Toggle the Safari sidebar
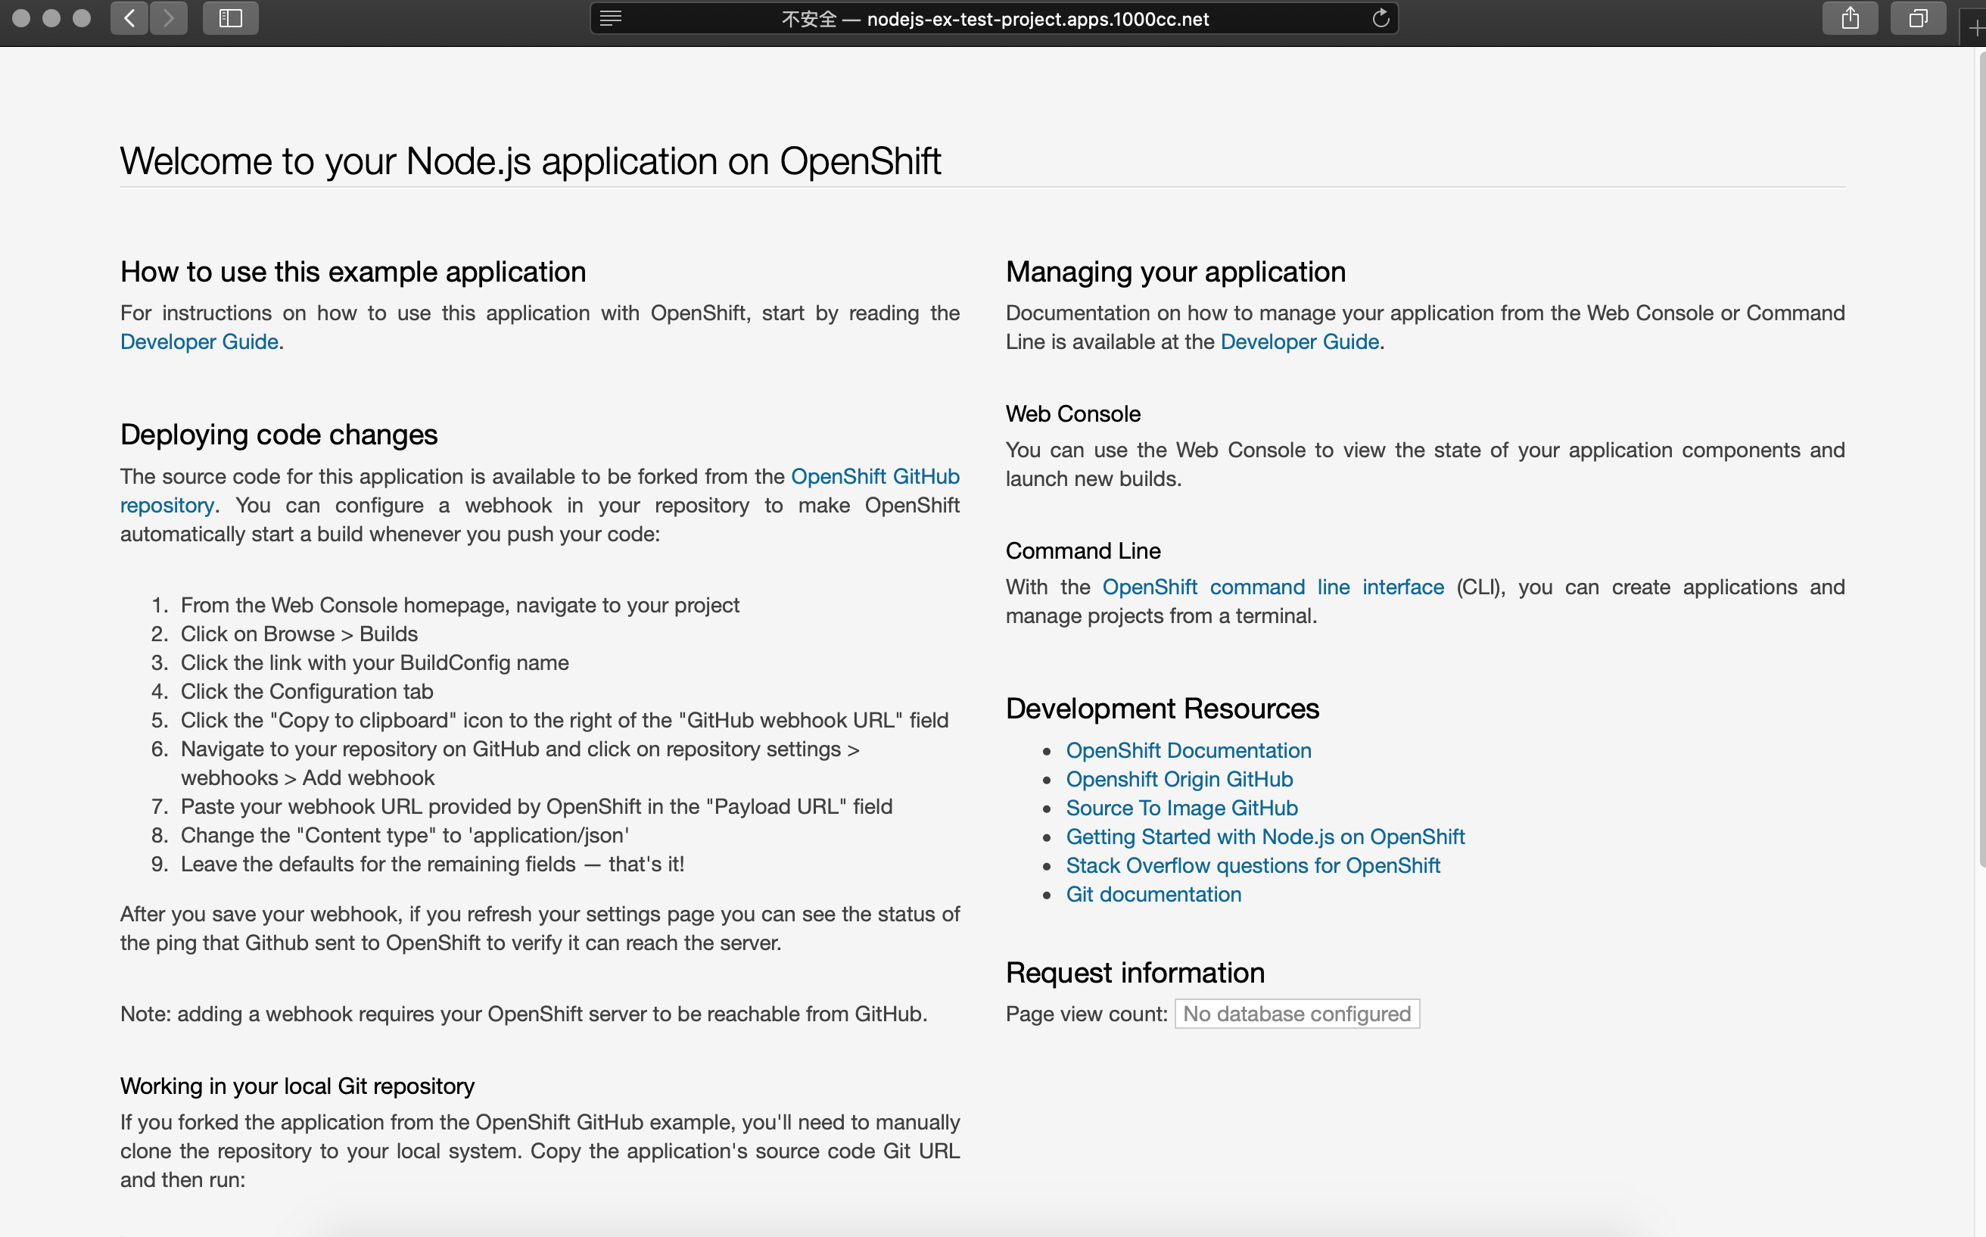1986x1237 pixels. (x=231, y=18)
